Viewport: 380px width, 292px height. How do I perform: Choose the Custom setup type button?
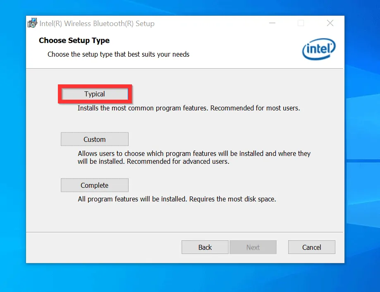(x=95, y=139)
